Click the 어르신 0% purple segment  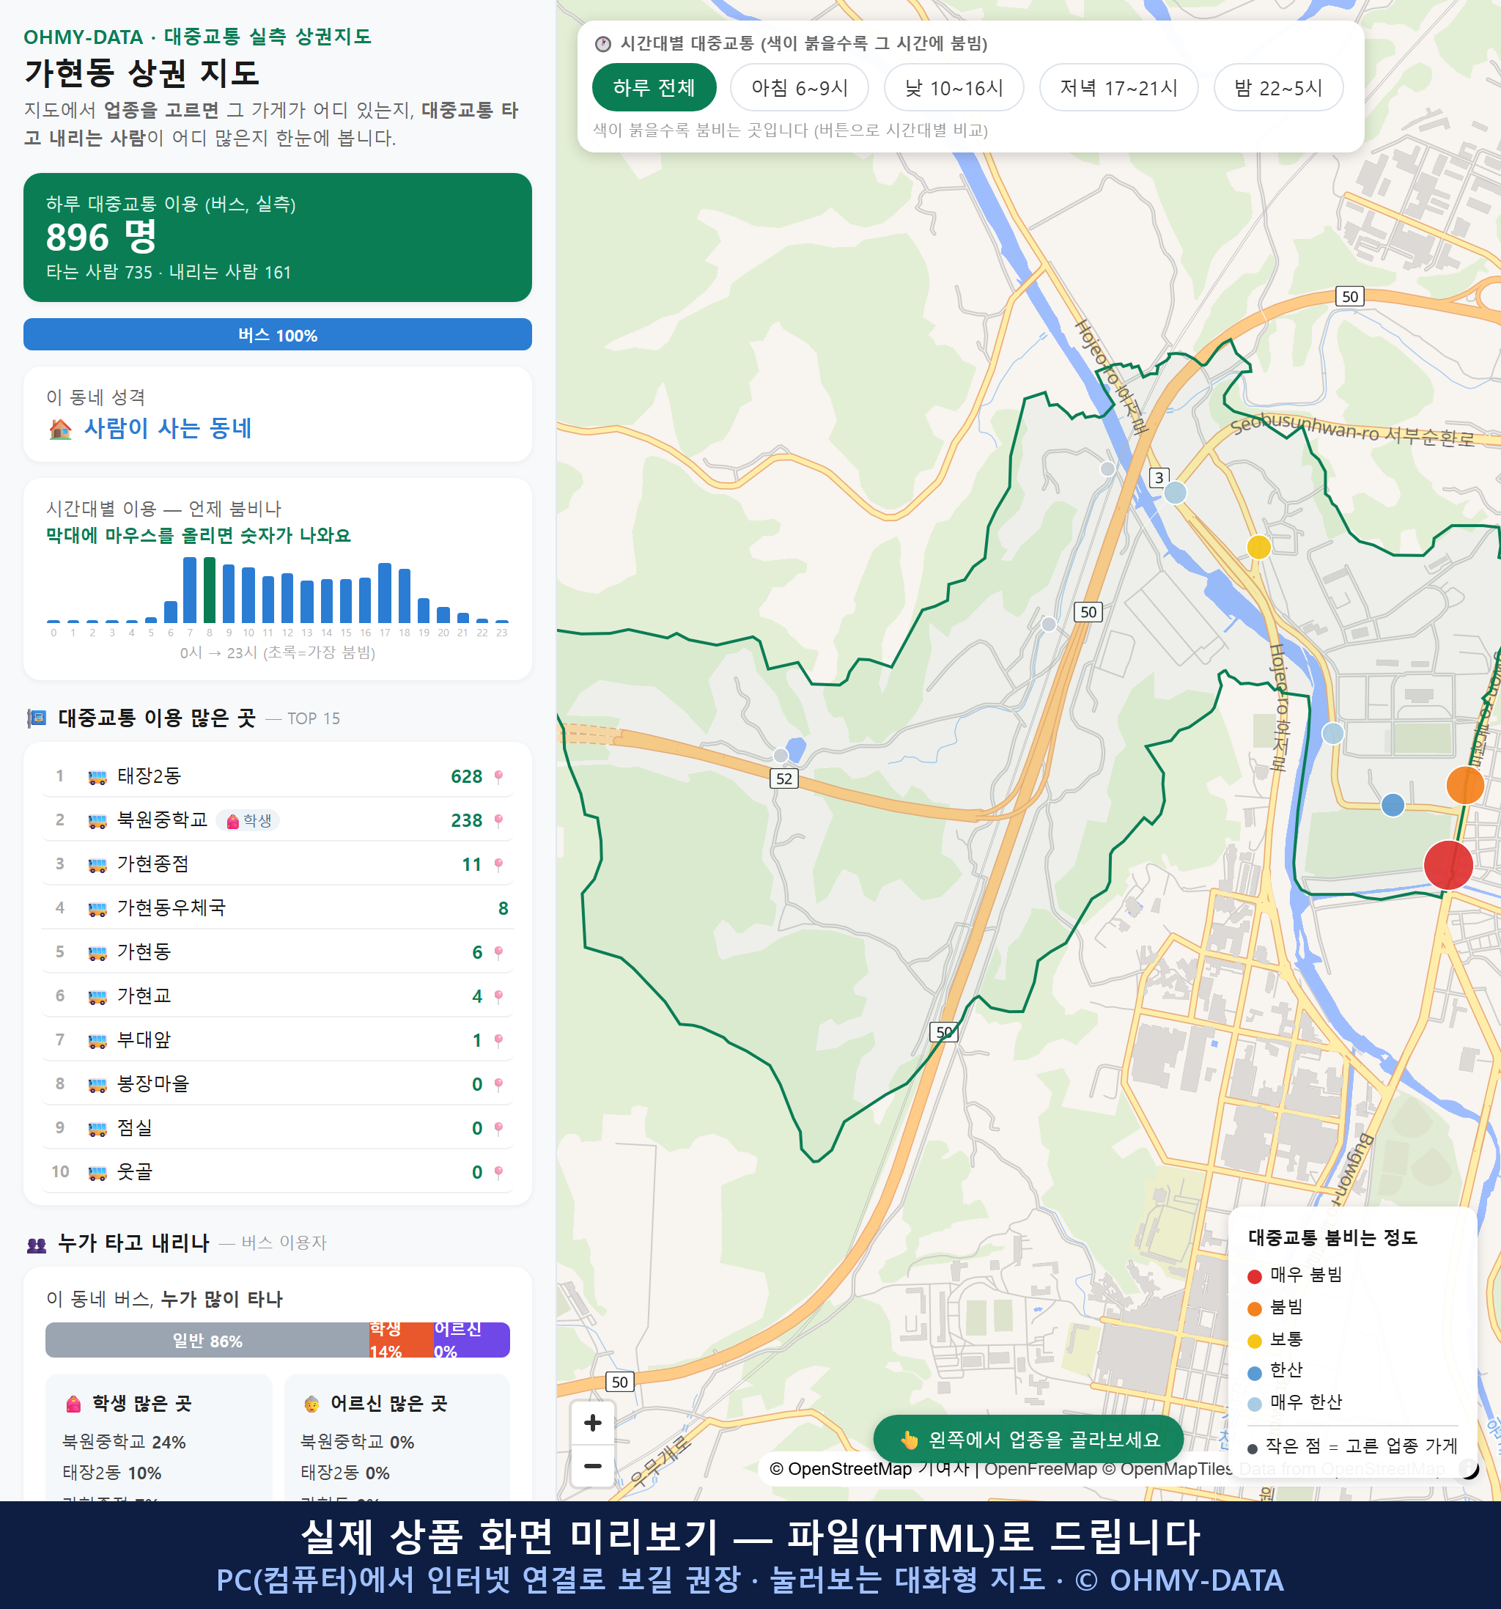tap(472, 1340)
